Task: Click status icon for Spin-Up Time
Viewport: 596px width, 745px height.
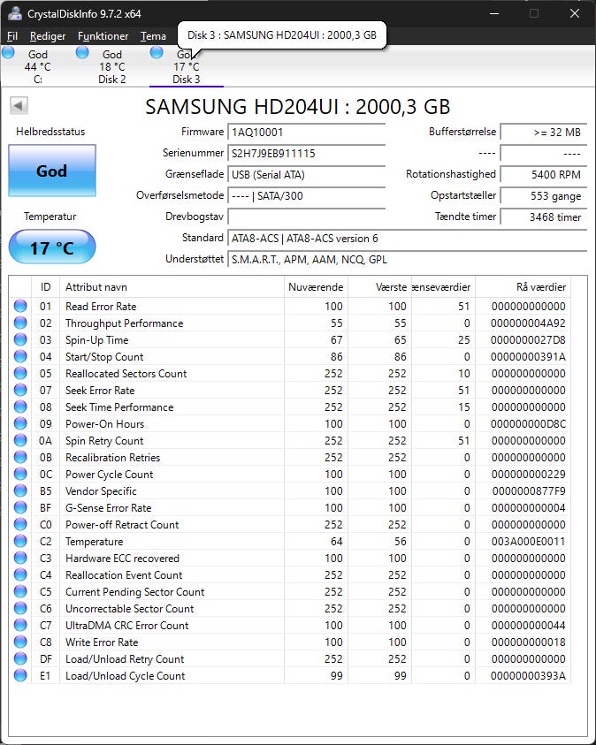Action: 20,339
